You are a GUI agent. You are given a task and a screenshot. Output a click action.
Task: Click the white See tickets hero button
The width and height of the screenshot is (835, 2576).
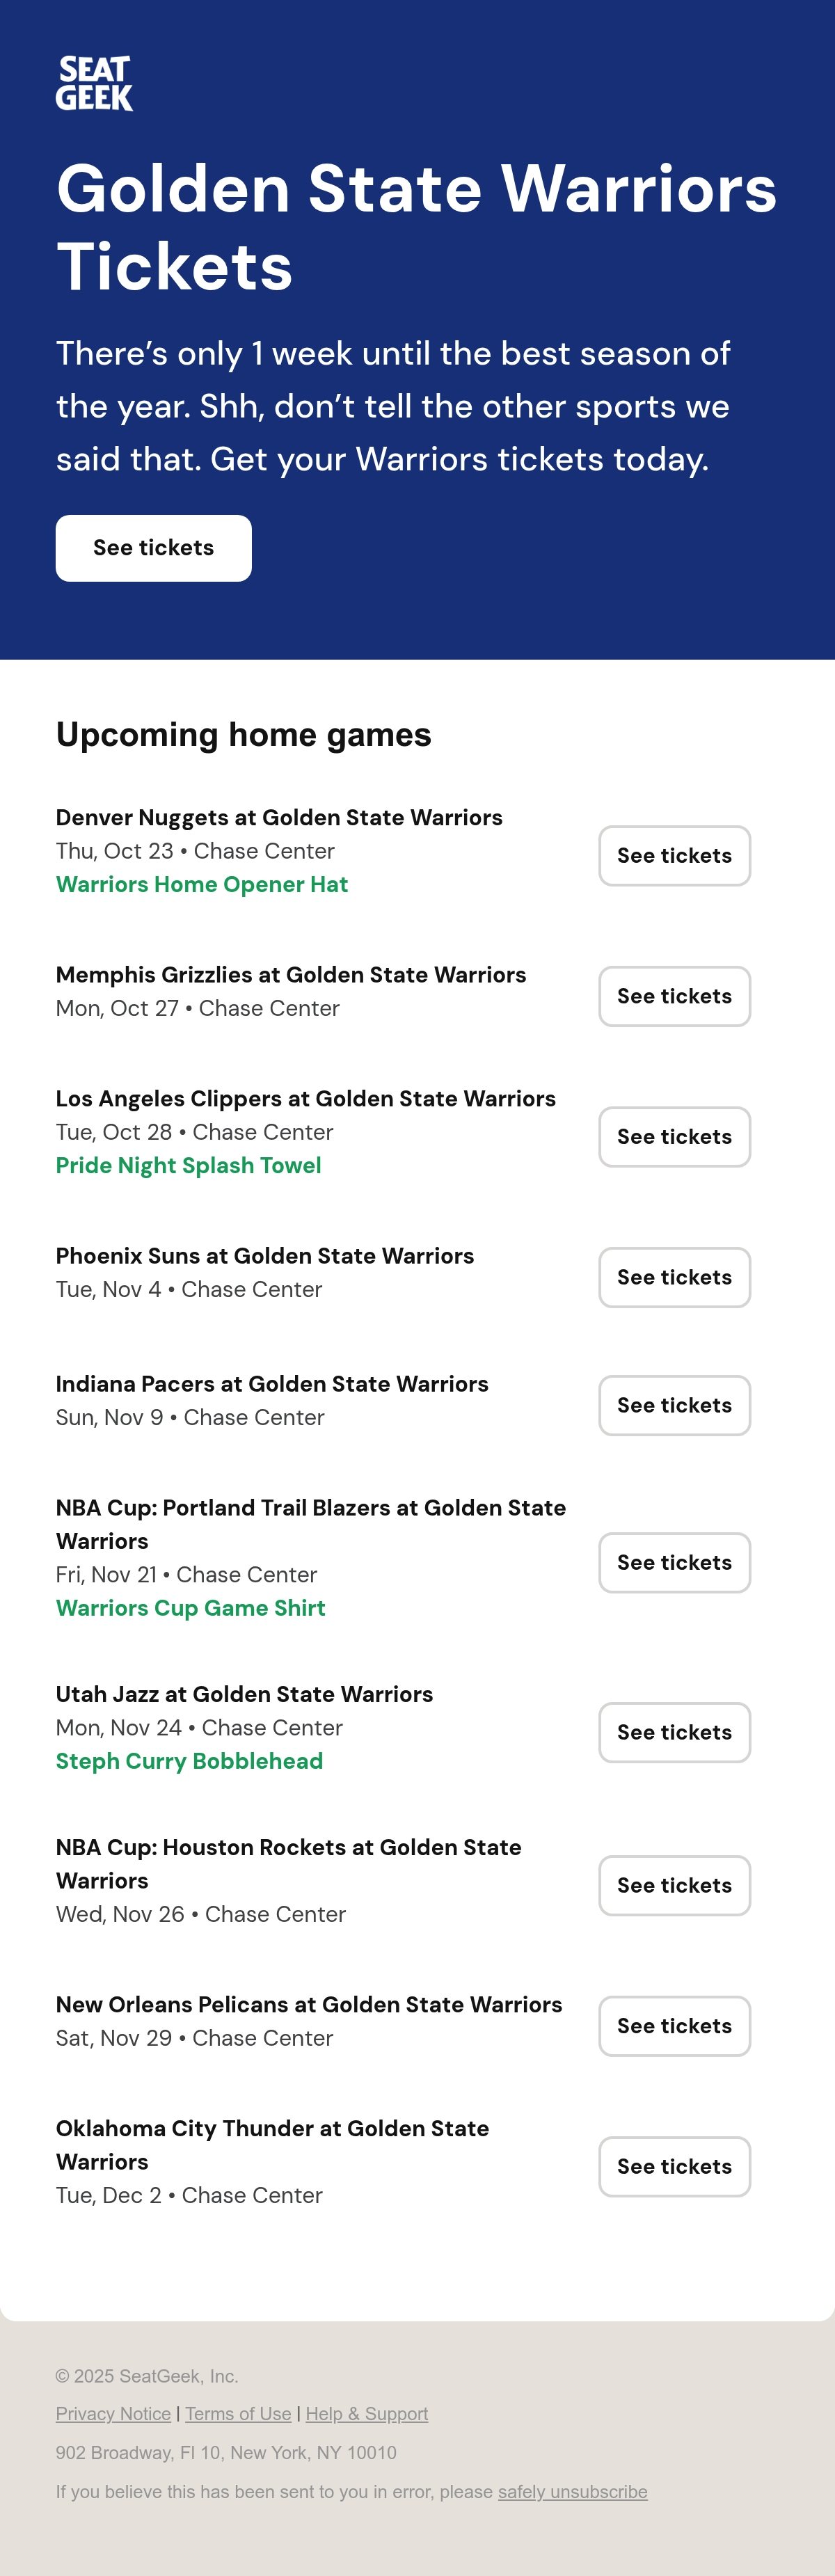[153, 548]
